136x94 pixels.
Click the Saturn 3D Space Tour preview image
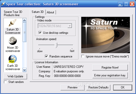coord(105,35)
